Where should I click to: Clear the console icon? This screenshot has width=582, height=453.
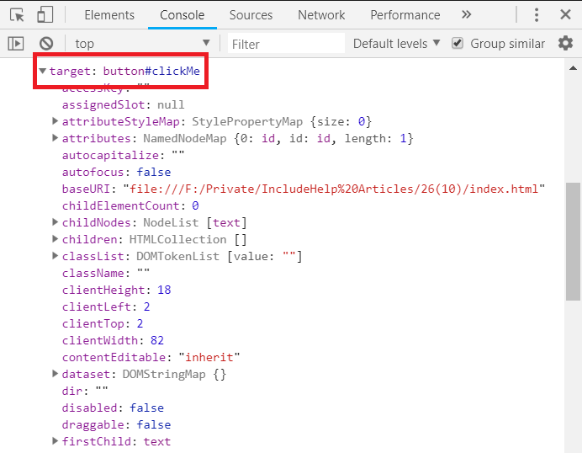[x=46, y=44]
